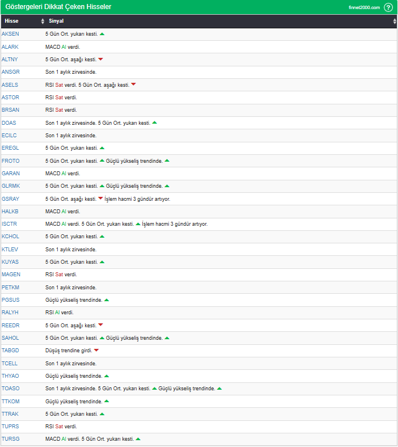Screen dimensions: 398x447
Task: Select the FROTO ticker link
Action: click(11, 161)
